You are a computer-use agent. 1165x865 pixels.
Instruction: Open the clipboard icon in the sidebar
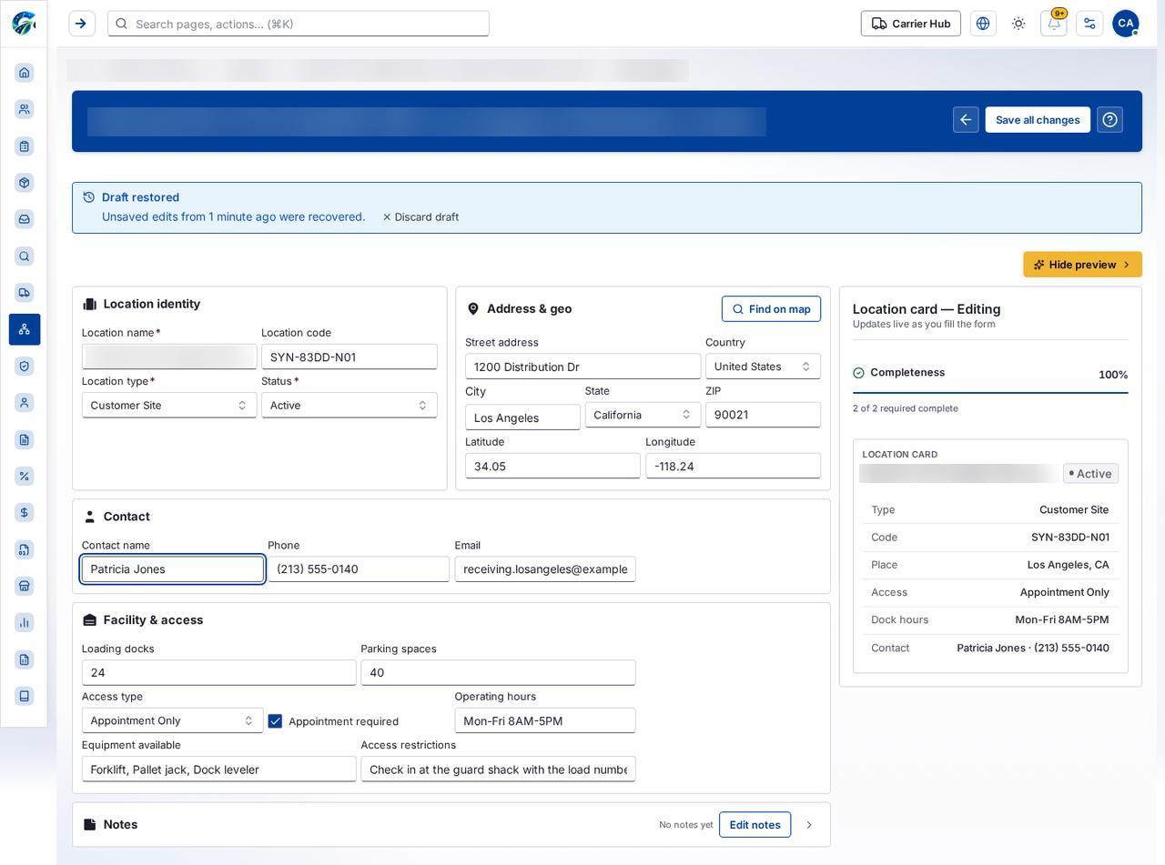(x=25, y=146)
